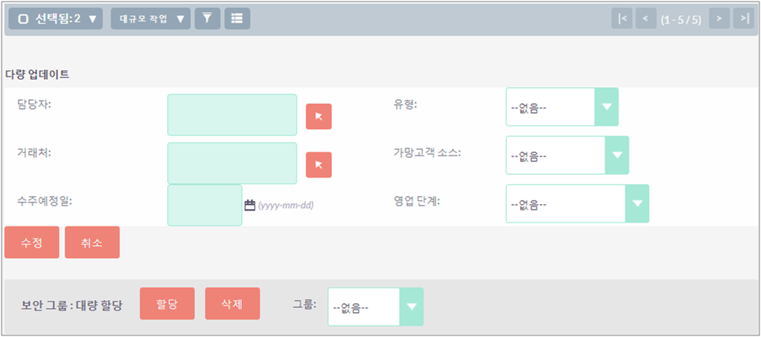Open the 그룹 security group dropdown
This screenshot has width=761, height=337.
coord(376,307)
